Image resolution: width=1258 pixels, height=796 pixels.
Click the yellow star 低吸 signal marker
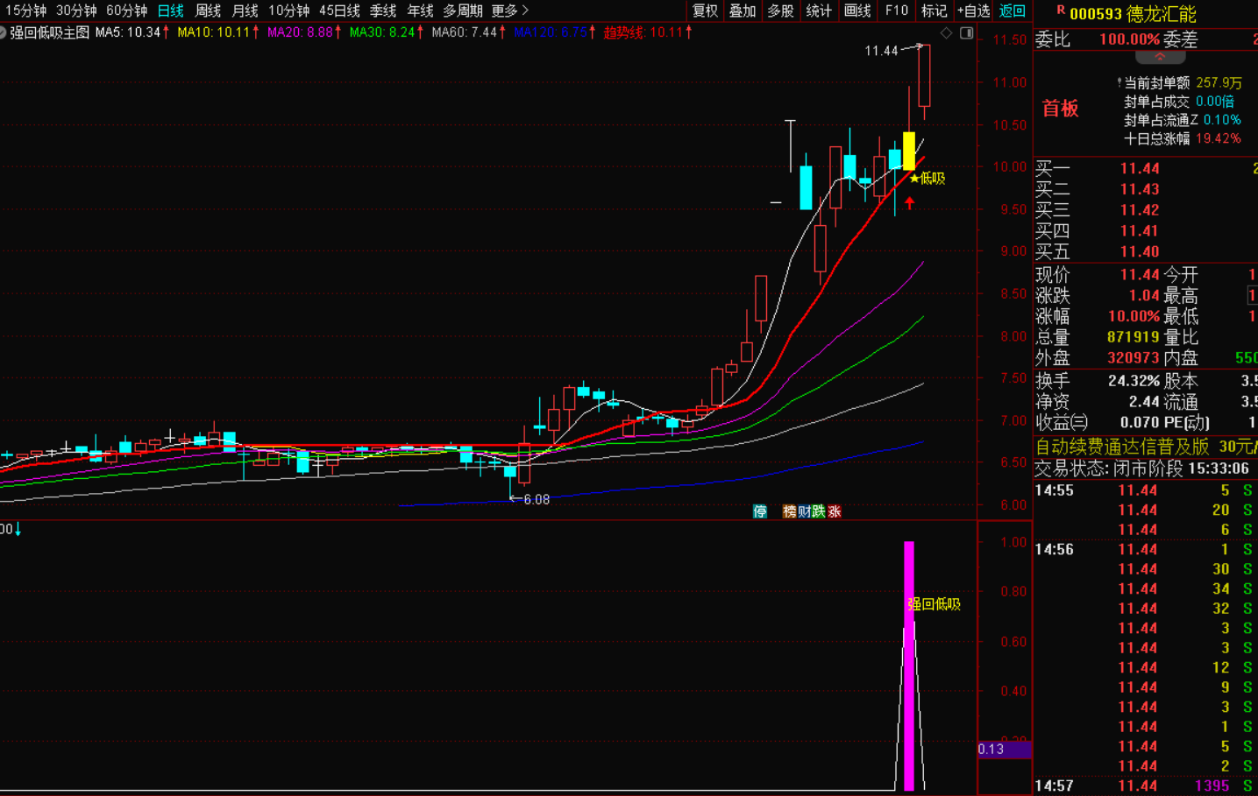pos(915,179)
